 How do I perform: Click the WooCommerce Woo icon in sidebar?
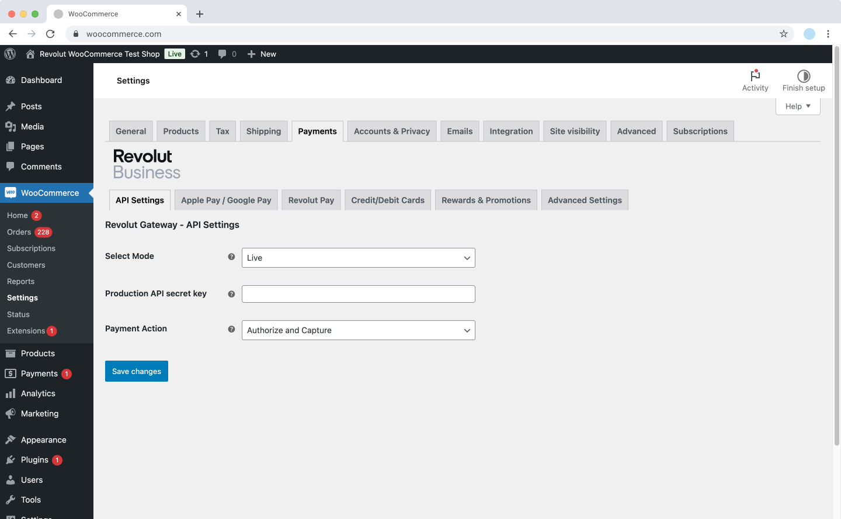coord(11,192)
